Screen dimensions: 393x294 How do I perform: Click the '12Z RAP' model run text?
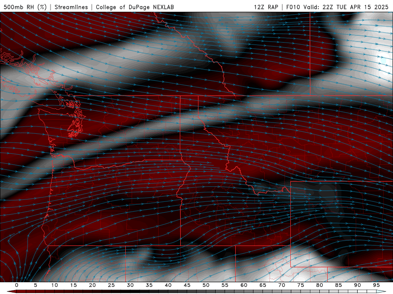pyautogui.click(x=266, y=7)
